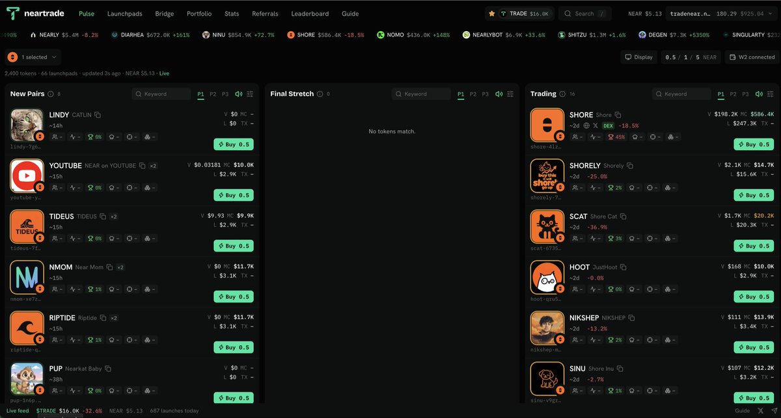Open Final Stretch info icon
This screenshot has height=418, width=781.
320,94
